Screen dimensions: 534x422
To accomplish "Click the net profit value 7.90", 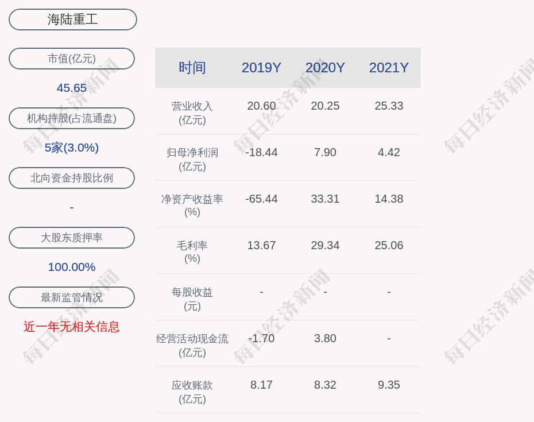I will coord(325,152).
